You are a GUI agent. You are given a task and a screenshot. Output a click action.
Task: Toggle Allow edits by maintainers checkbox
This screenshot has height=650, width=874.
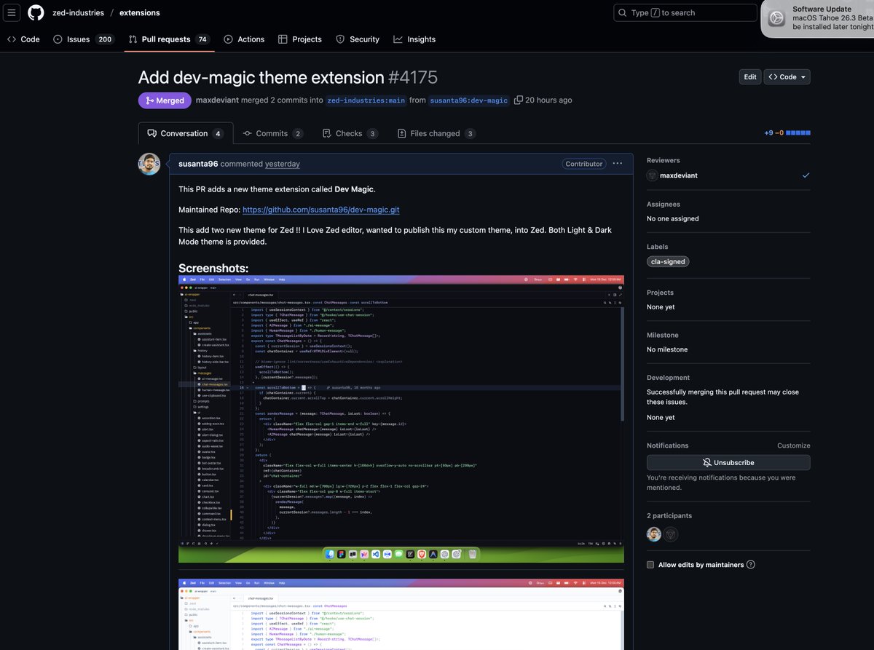pos(650,565)
